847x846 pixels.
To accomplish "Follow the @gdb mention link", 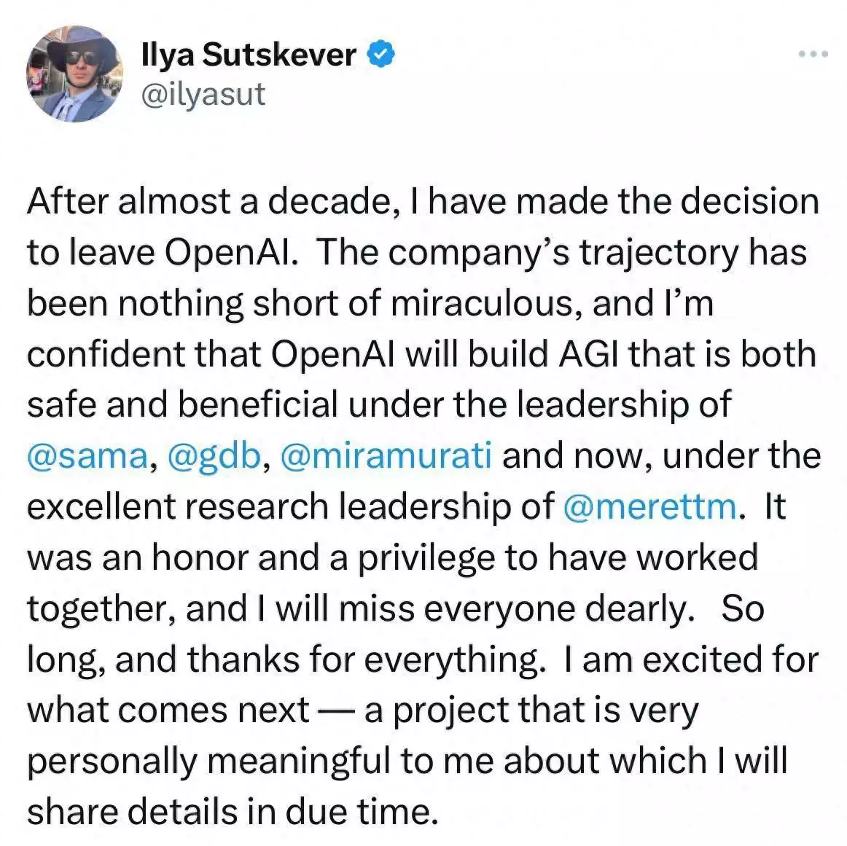I will pos(213,456).
